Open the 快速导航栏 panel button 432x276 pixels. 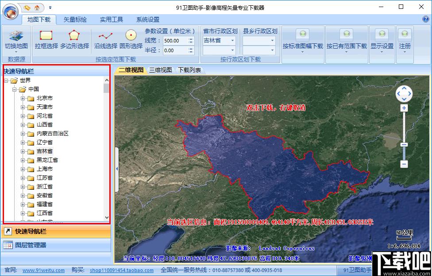coord(56,231)
